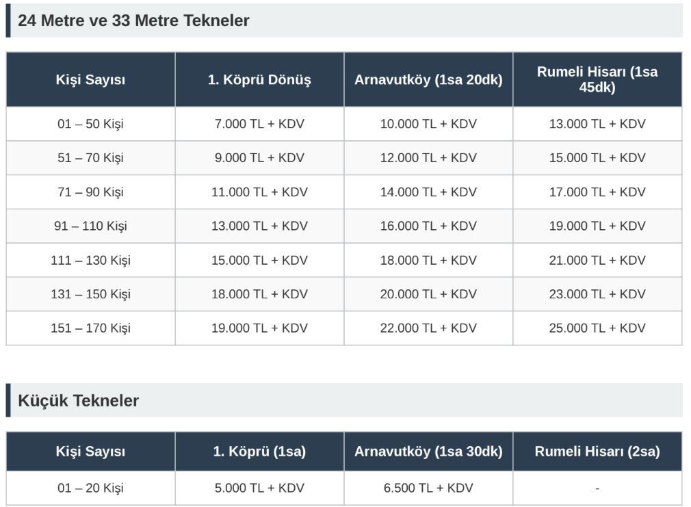This screenshot has width=691, height=507.
Task: Click the "10.000 TL + KDV" price cell
Action: coord(428,124)
